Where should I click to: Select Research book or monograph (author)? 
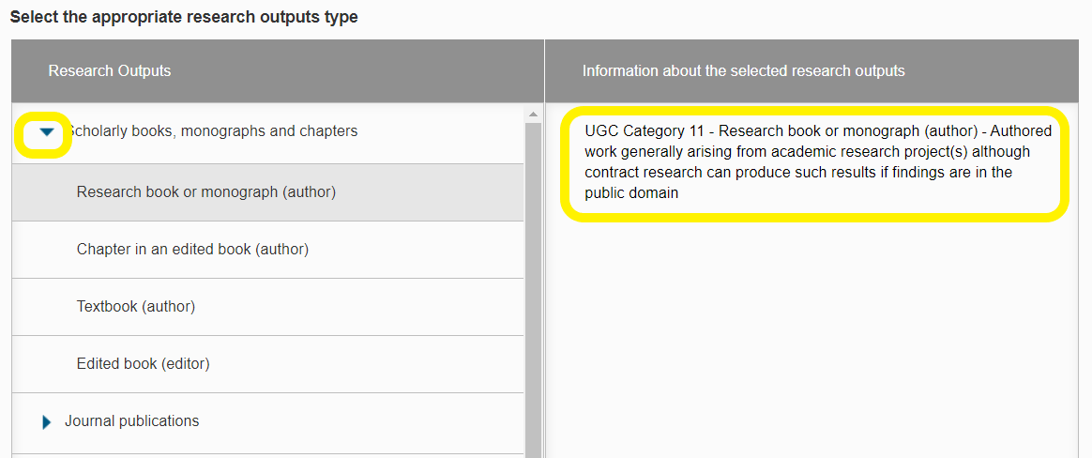pyautogui.click(x=268, y=192)
